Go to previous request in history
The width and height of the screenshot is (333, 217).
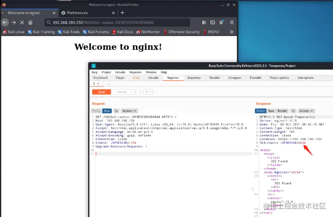pos(136,92)
